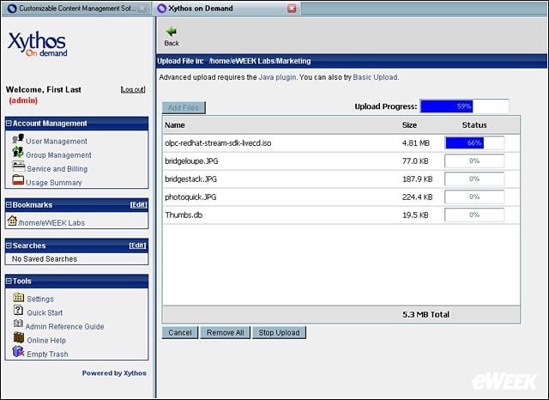The height and width of the screenshot is (400, 549).
Task: Switch to Customizable Content Management tab
Action: pos(76,9)
